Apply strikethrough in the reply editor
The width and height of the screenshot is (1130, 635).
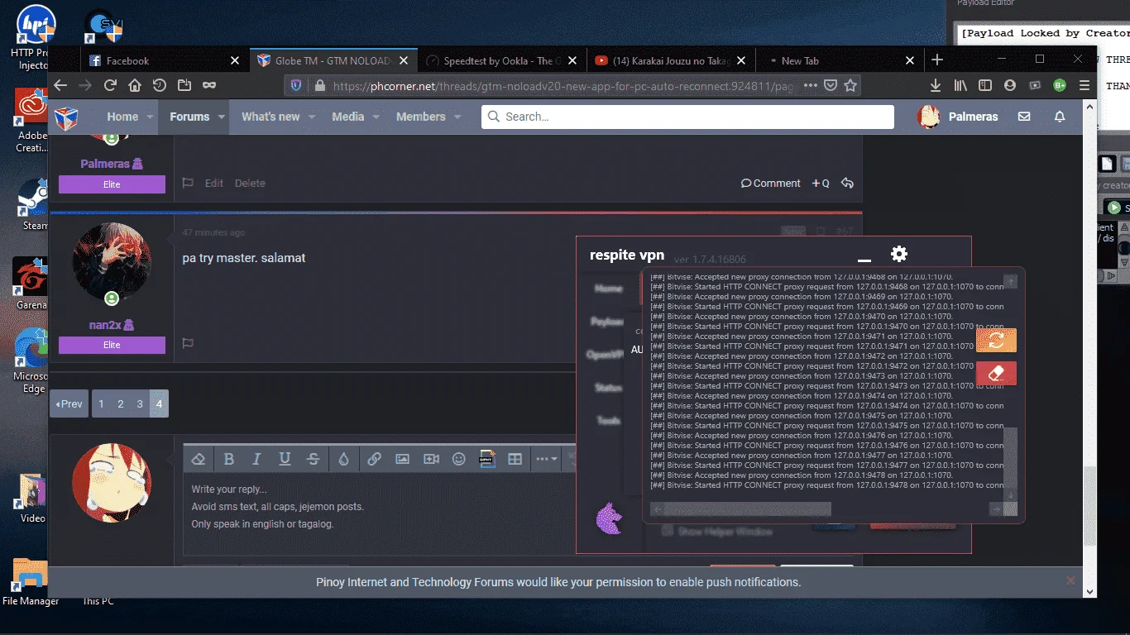tap(313, 459)
